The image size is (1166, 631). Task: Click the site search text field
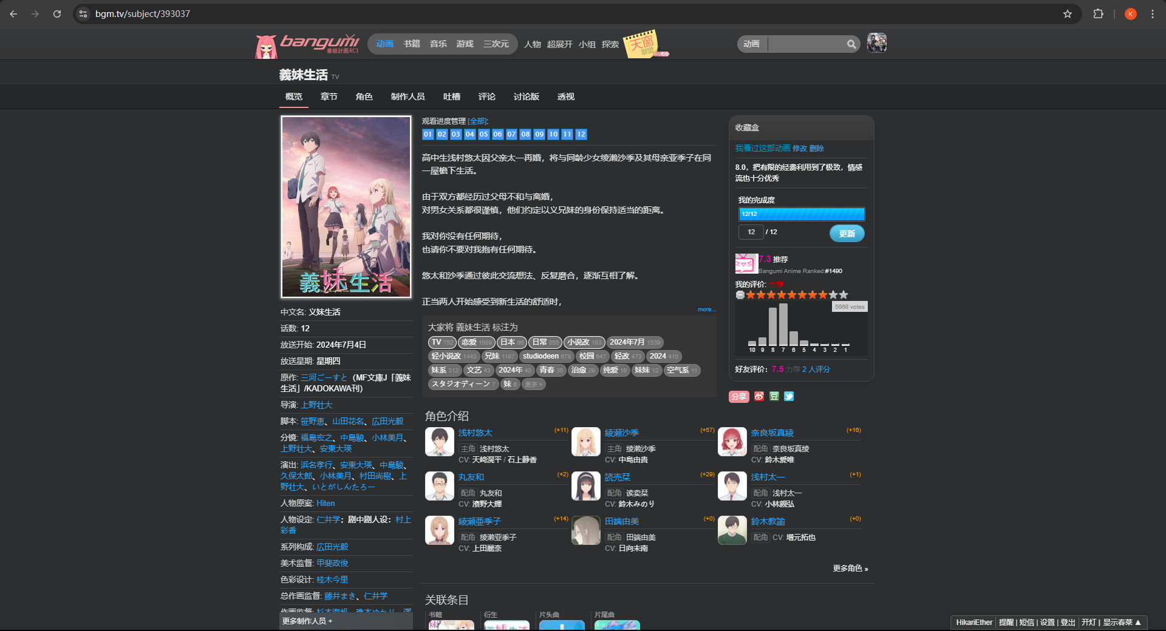806,44
